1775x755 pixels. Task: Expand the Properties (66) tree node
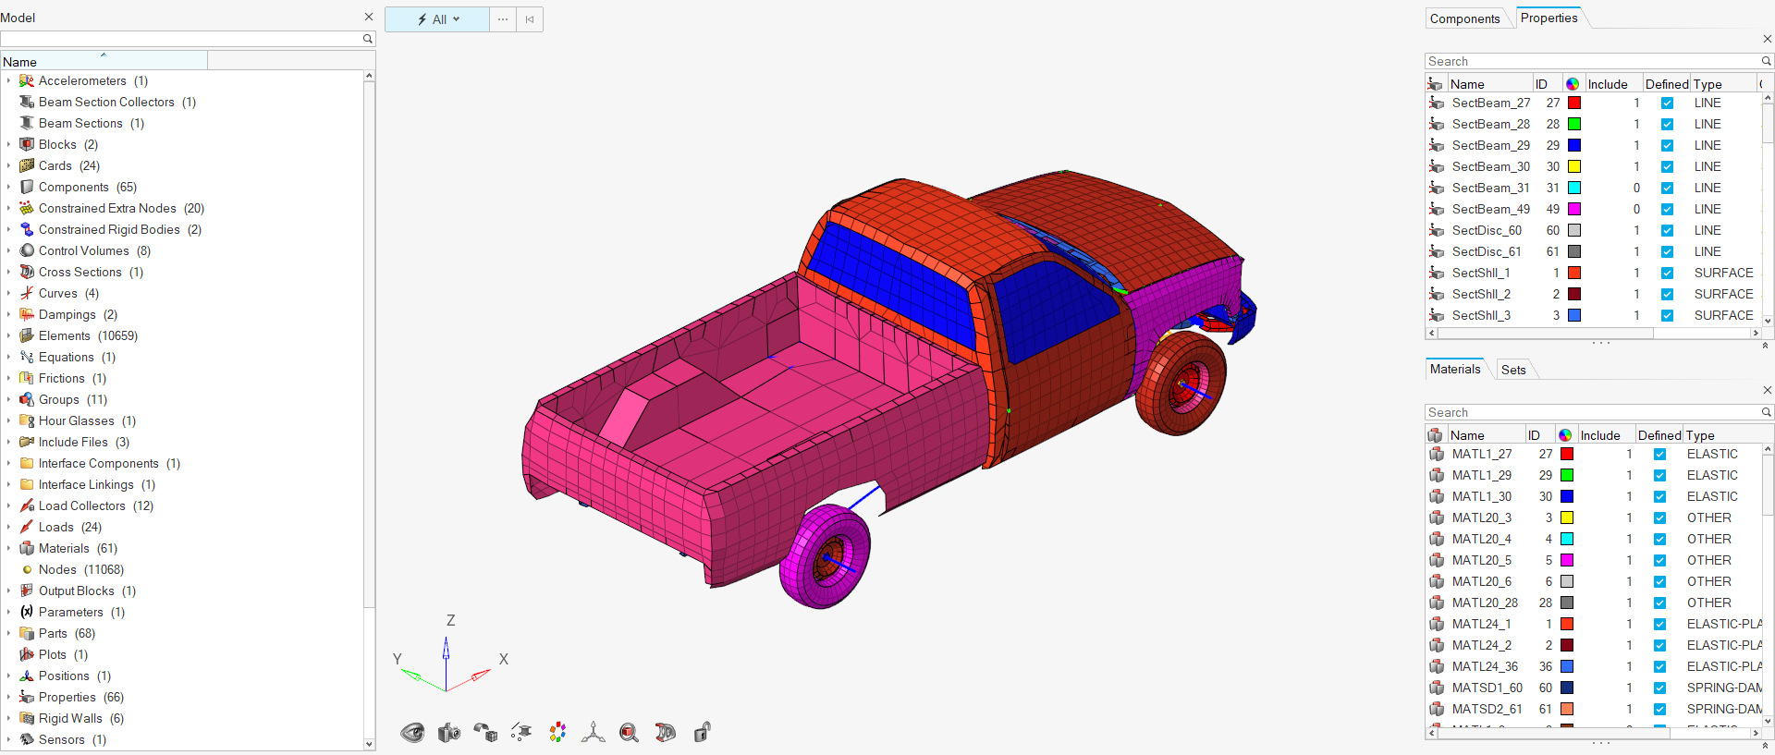tap(8, 698)
